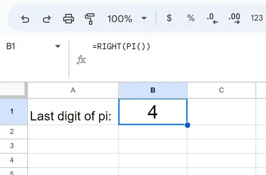
Task: Expand the 100% zoom dropdown arrow
Action: [x=144, y=18]
